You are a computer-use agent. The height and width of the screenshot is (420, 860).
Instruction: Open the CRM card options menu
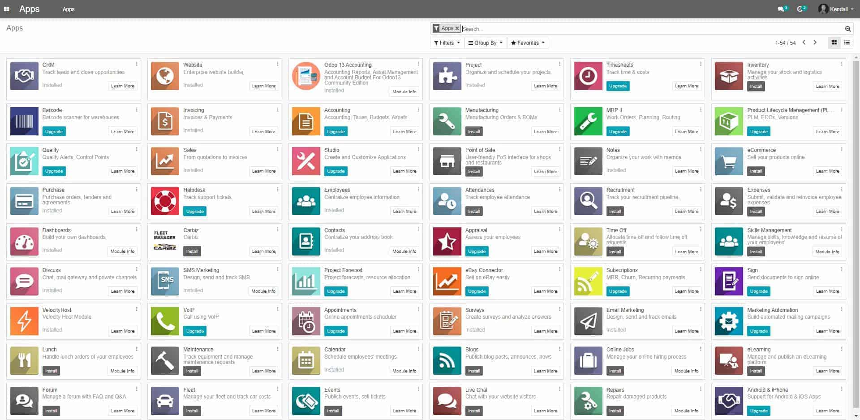point(137,64)
